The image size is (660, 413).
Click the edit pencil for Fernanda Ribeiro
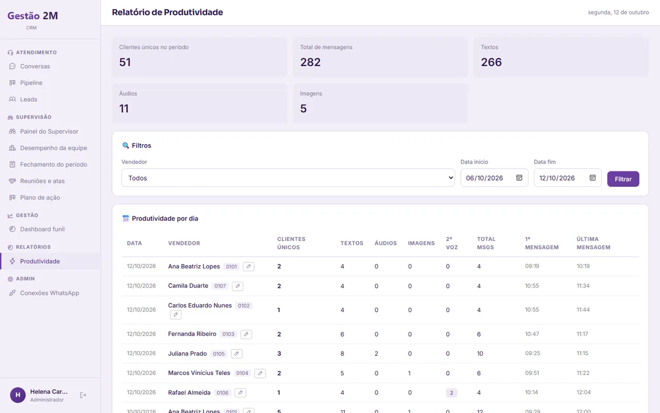(246, 334)
